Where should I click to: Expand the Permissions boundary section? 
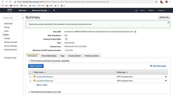(29, 92)
